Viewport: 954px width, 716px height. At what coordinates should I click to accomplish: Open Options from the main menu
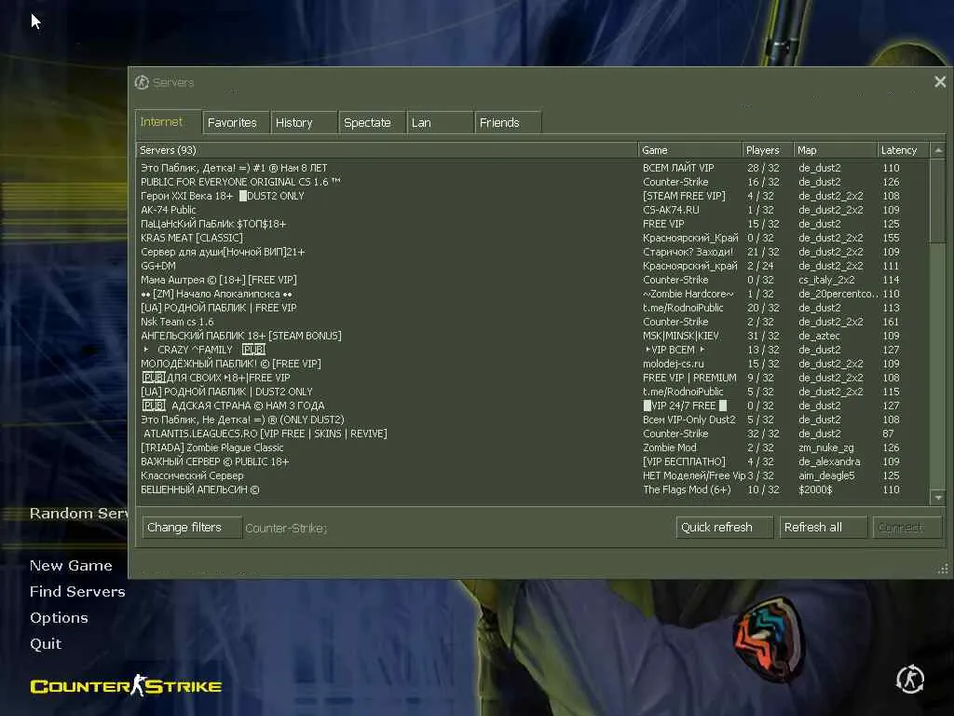click(59, 617)
